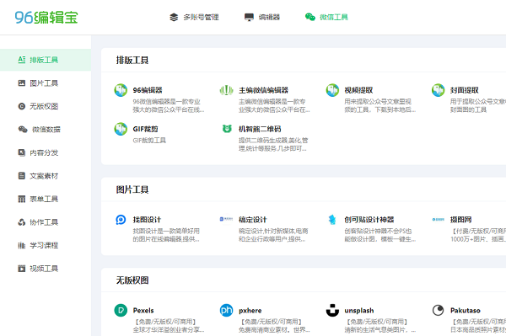Open the 封面提取 tool link

coord(465,90)
